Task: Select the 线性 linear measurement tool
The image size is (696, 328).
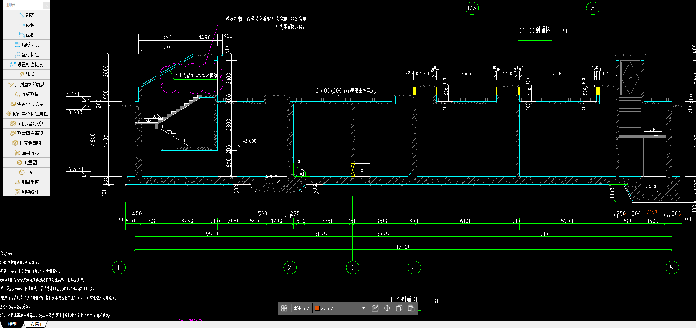Action: [27, 25]
